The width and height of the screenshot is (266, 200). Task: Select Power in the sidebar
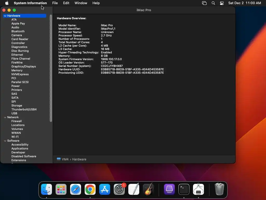pos(15,86)
